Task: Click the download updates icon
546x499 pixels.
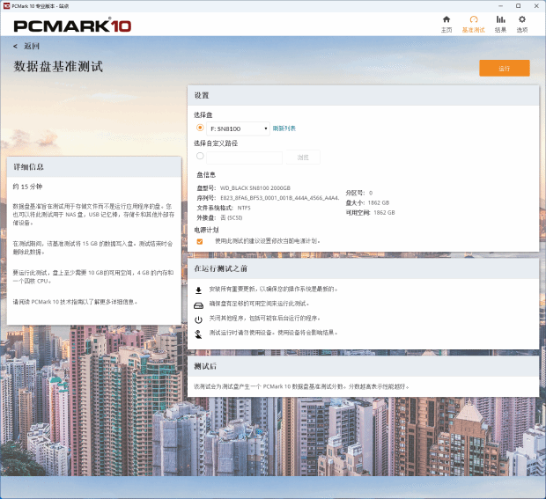Action: coord(198,290)
